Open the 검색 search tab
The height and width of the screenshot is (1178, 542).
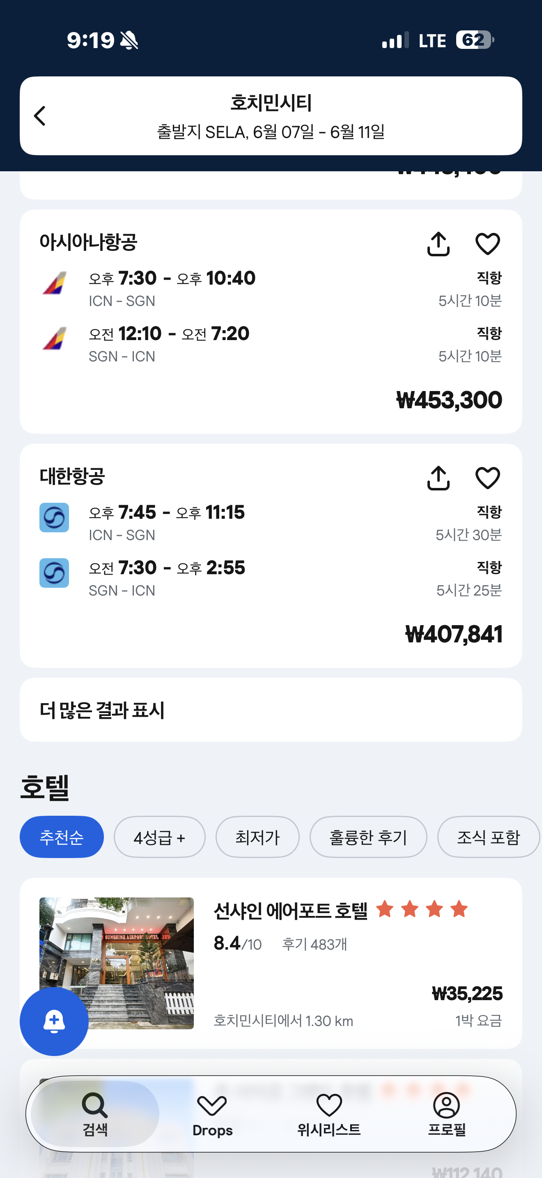click(x=95, y=1114)
